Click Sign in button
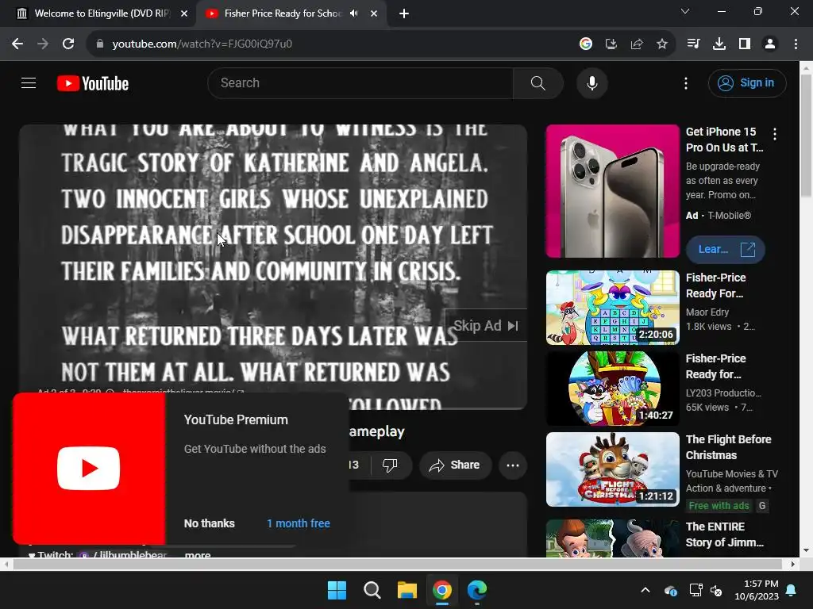The image size is (813, 609). tap(747, 82)
